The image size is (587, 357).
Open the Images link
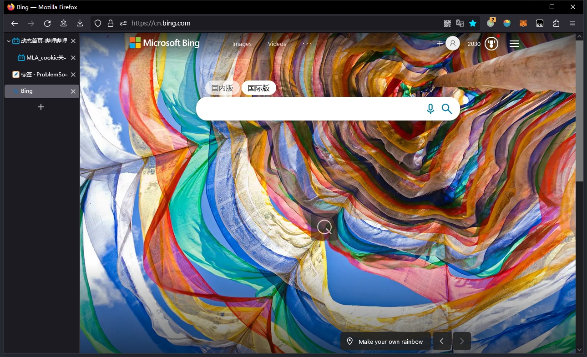[242, 44]
